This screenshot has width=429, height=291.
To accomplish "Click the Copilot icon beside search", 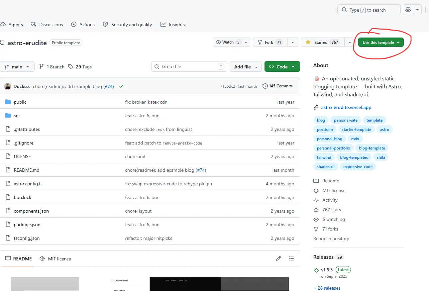I will point(408,10).
